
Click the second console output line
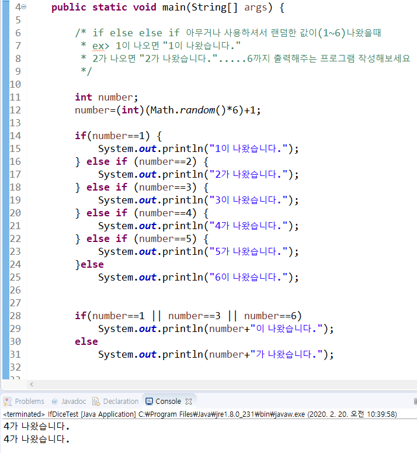coord(37,439)
